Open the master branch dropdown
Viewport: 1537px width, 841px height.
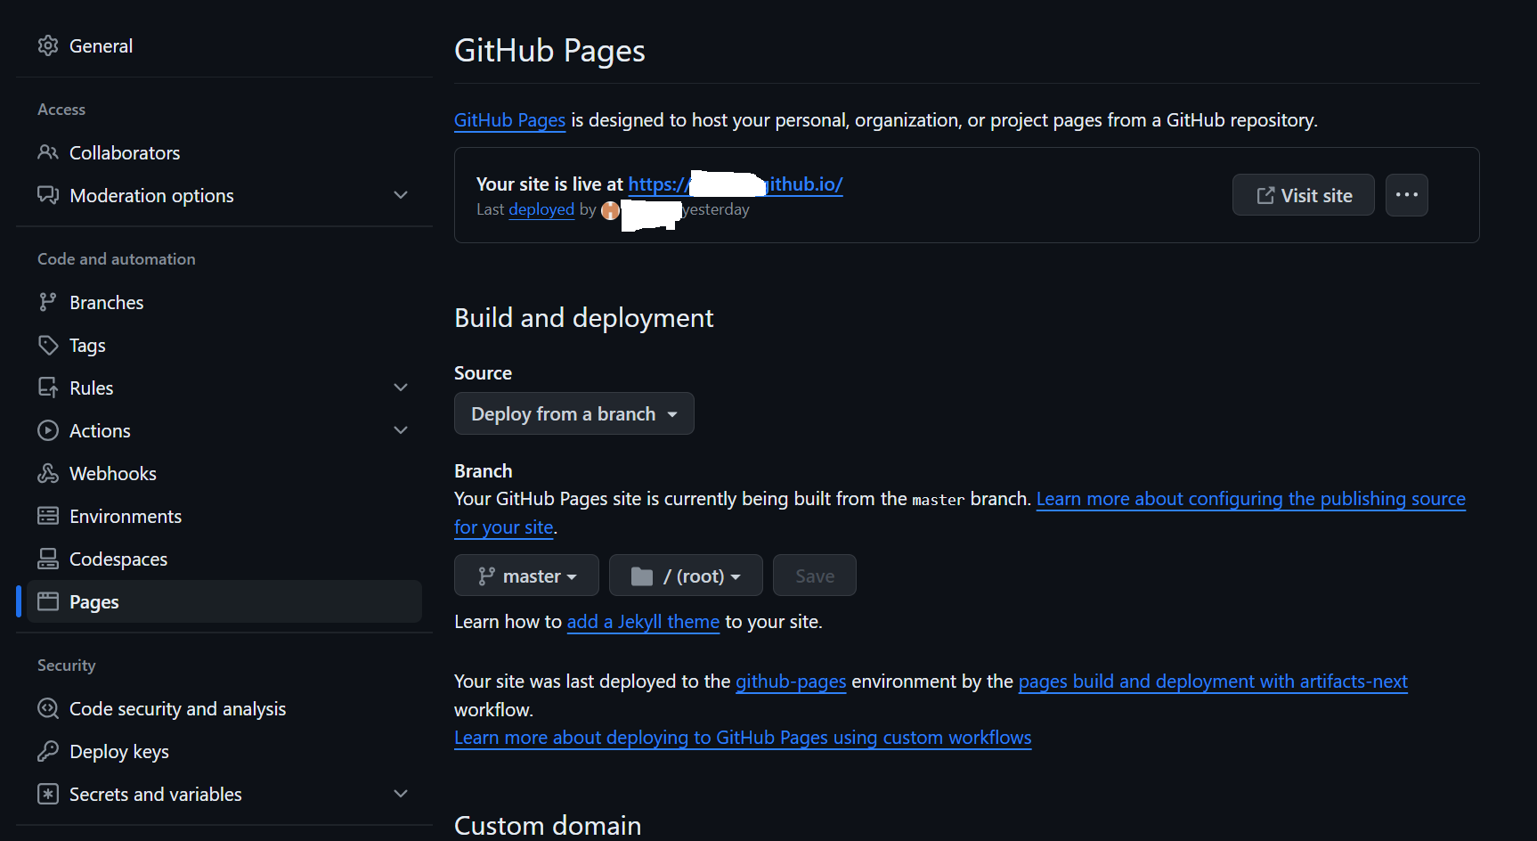[x=526, y=576]
